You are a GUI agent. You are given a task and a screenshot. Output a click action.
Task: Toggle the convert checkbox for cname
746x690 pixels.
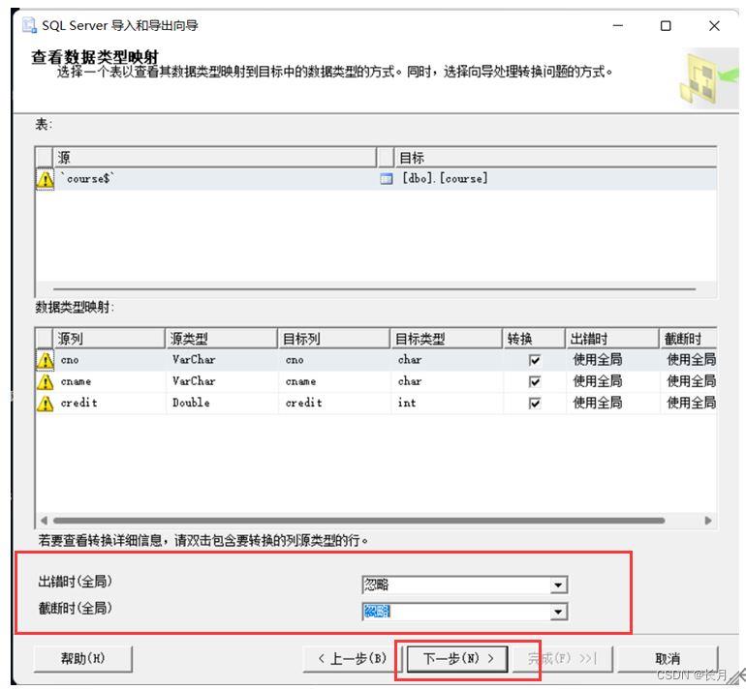pyautogui.click(x=534, y=381)
